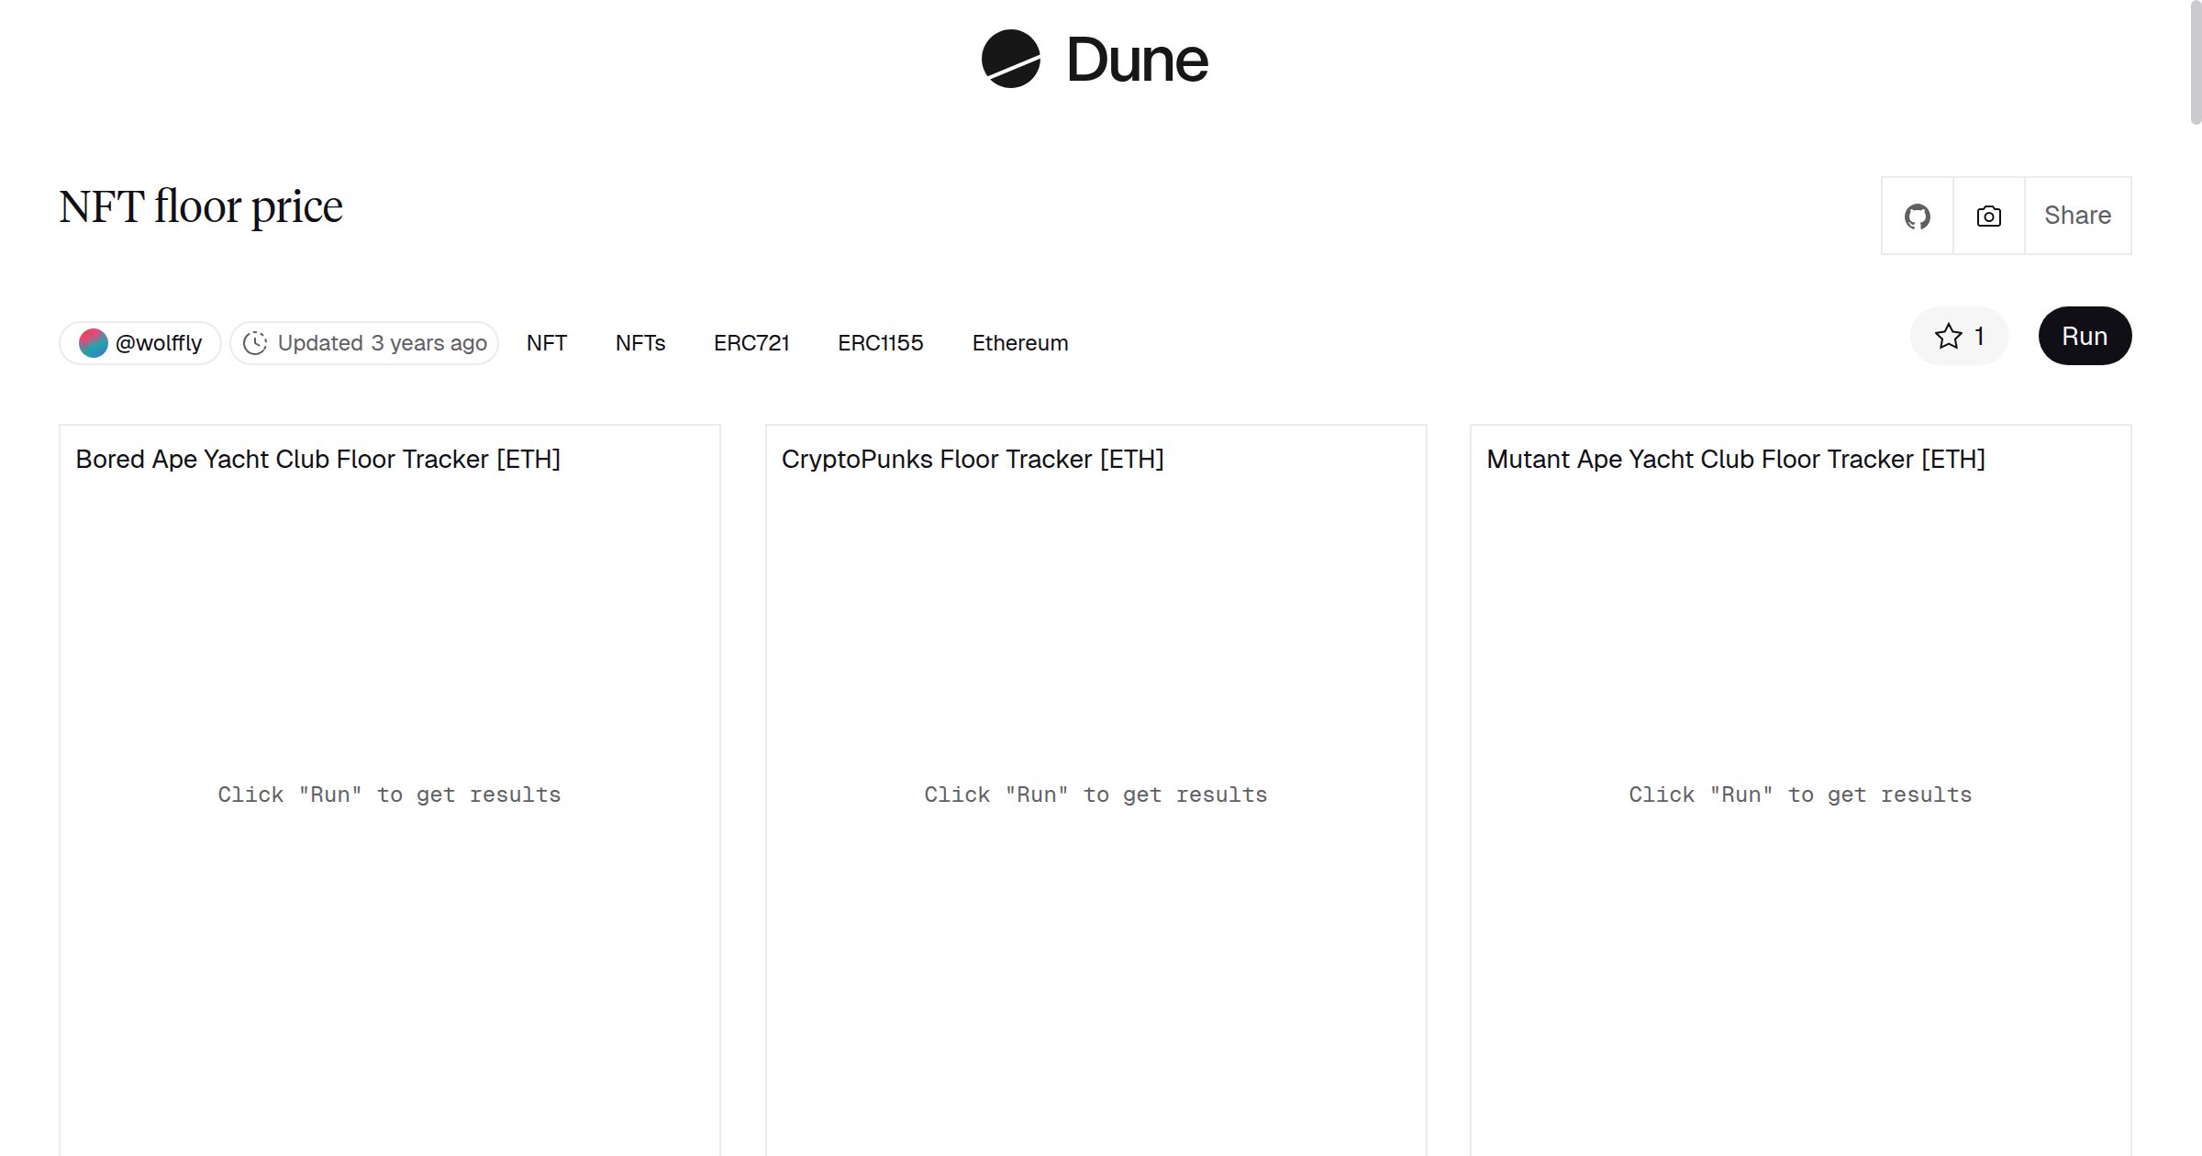Click the Updated 3 years ago pill
The image size is (2202, 1156).
[x=363, y=342]
